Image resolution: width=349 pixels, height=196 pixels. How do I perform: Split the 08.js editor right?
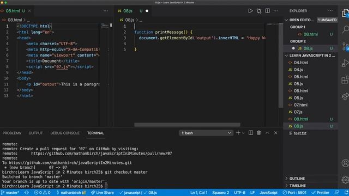point(267,11)
